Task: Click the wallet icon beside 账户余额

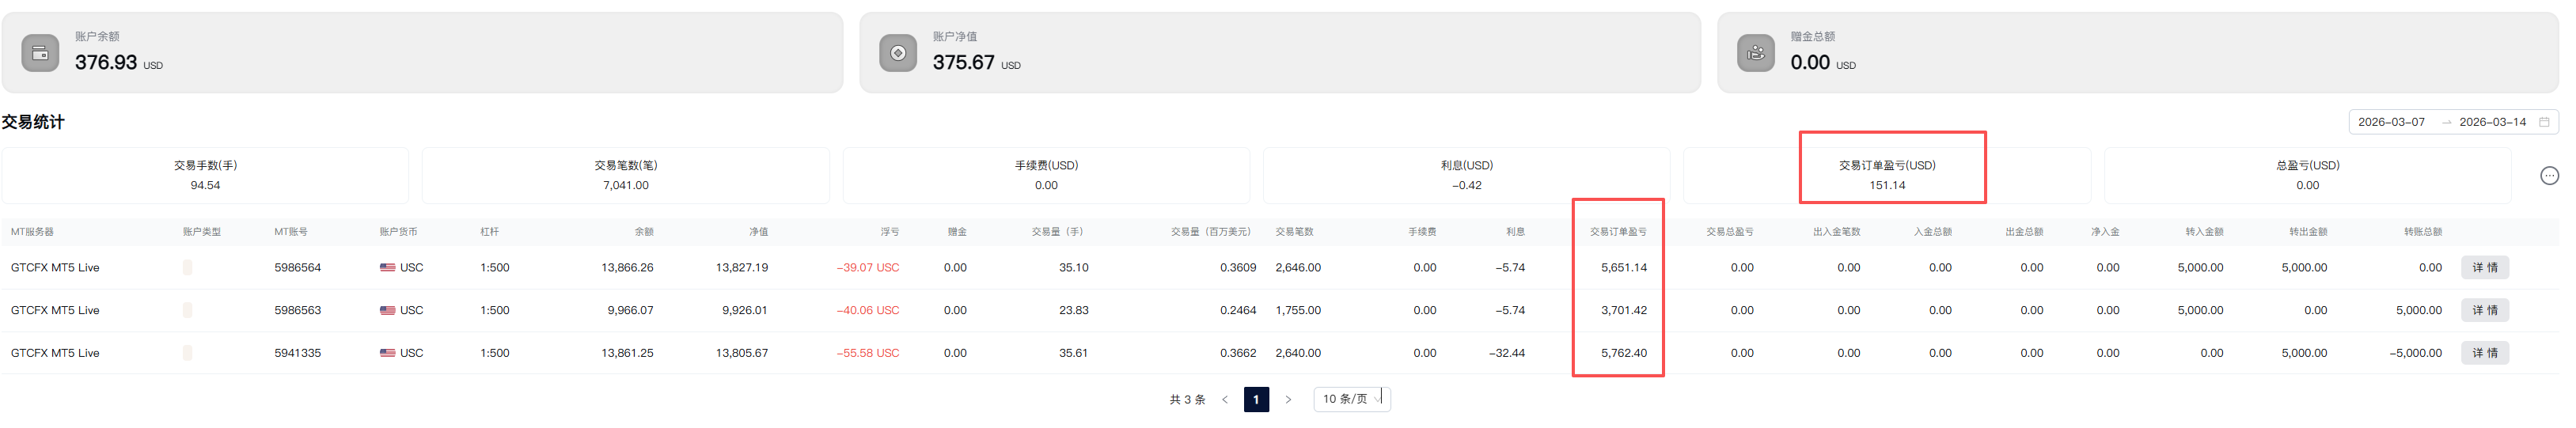Action: 40,53
